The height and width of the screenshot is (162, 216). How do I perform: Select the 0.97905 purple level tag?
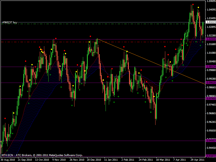211,99
